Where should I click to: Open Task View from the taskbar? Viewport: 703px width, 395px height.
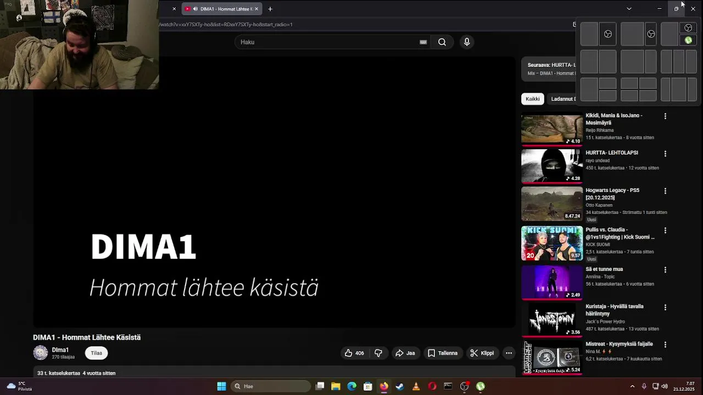(320, 386)
